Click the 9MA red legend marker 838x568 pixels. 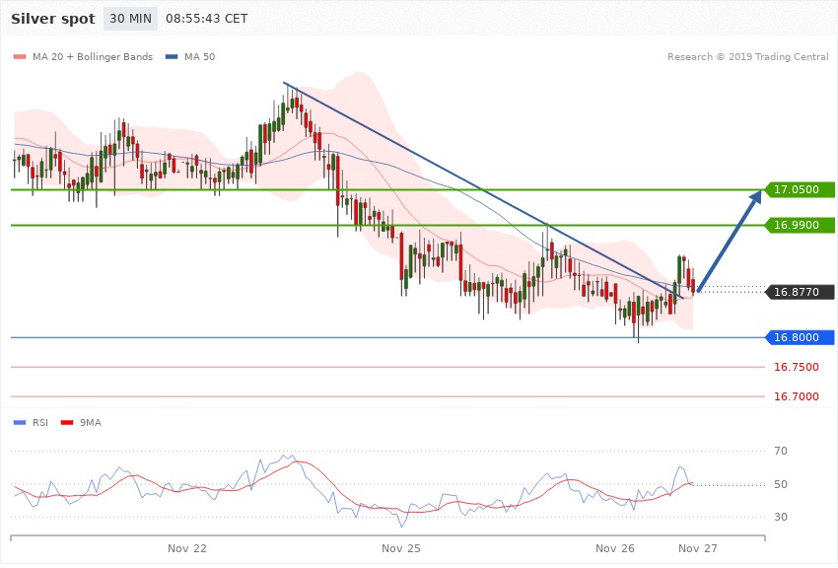(67, 422)
